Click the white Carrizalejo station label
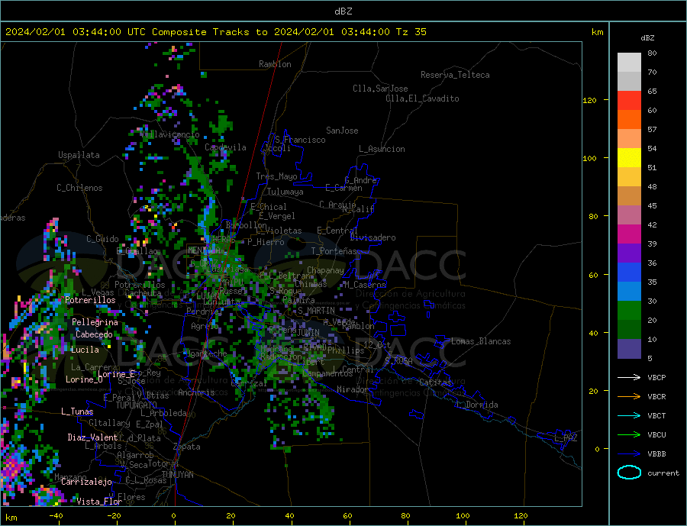The image size is (687, 526). click(87, 482)
